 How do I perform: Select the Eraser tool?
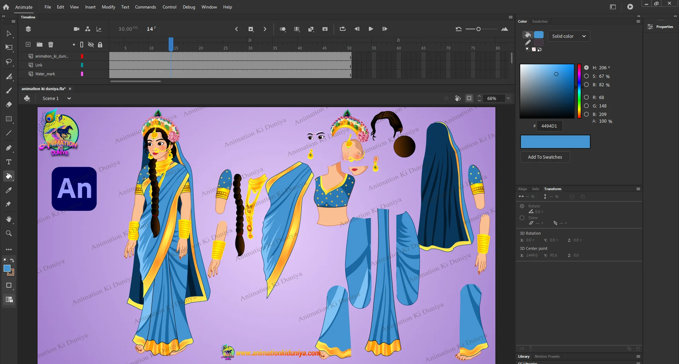(9, 105)
